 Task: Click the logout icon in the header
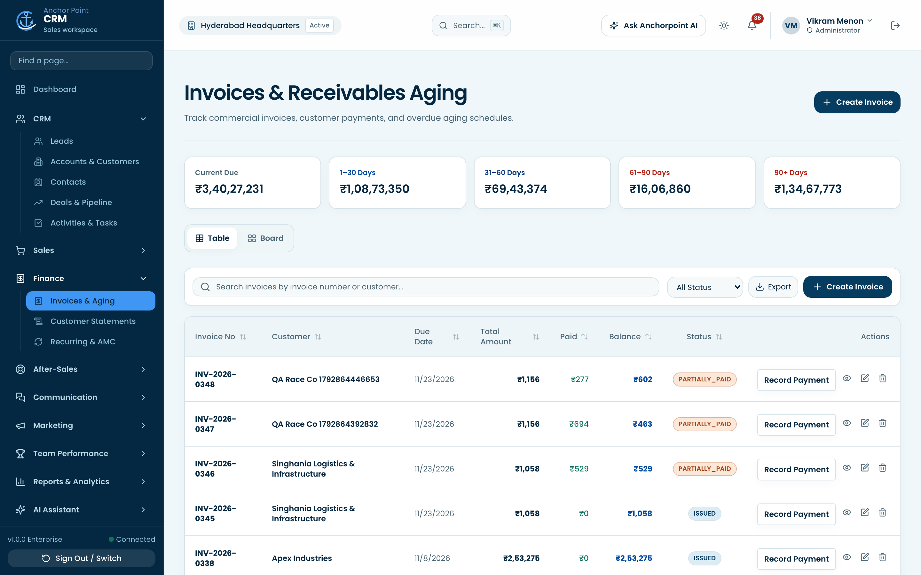(x=895, y=26)
